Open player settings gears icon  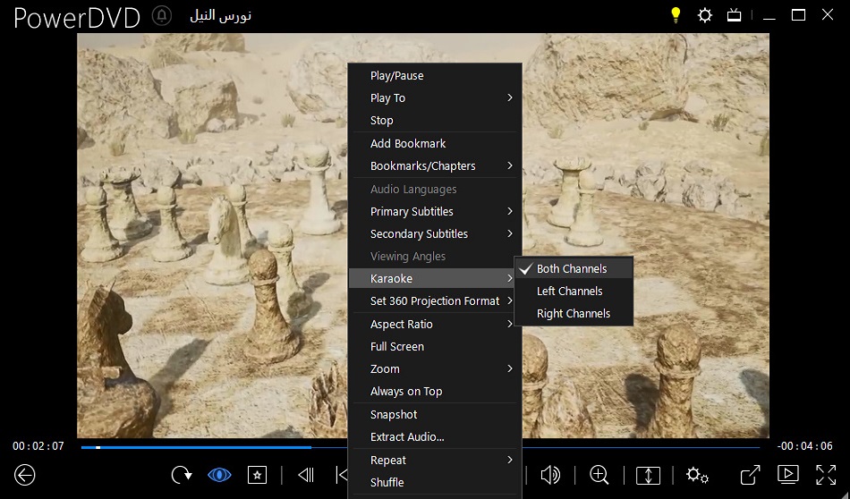click(697, 475)
